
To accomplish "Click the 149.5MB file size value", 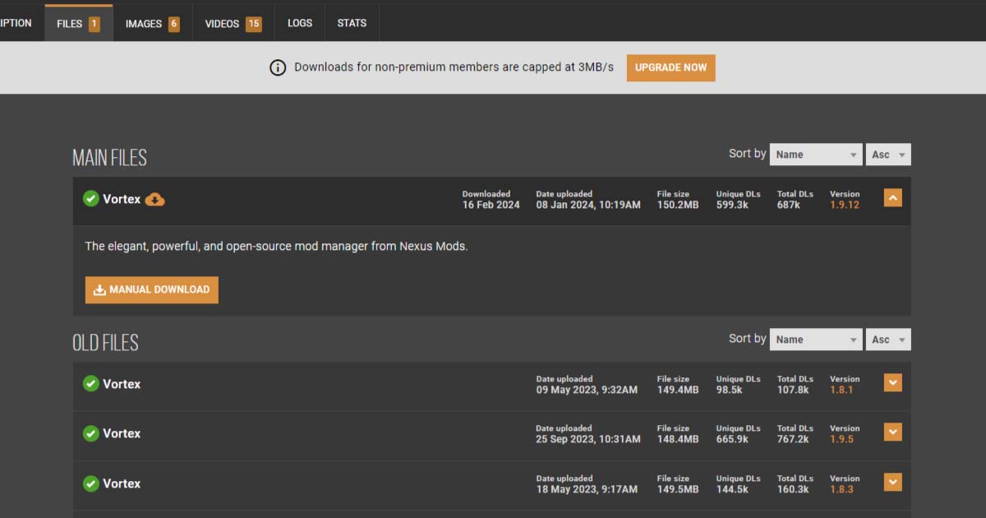I will click(x=678, y=489).
